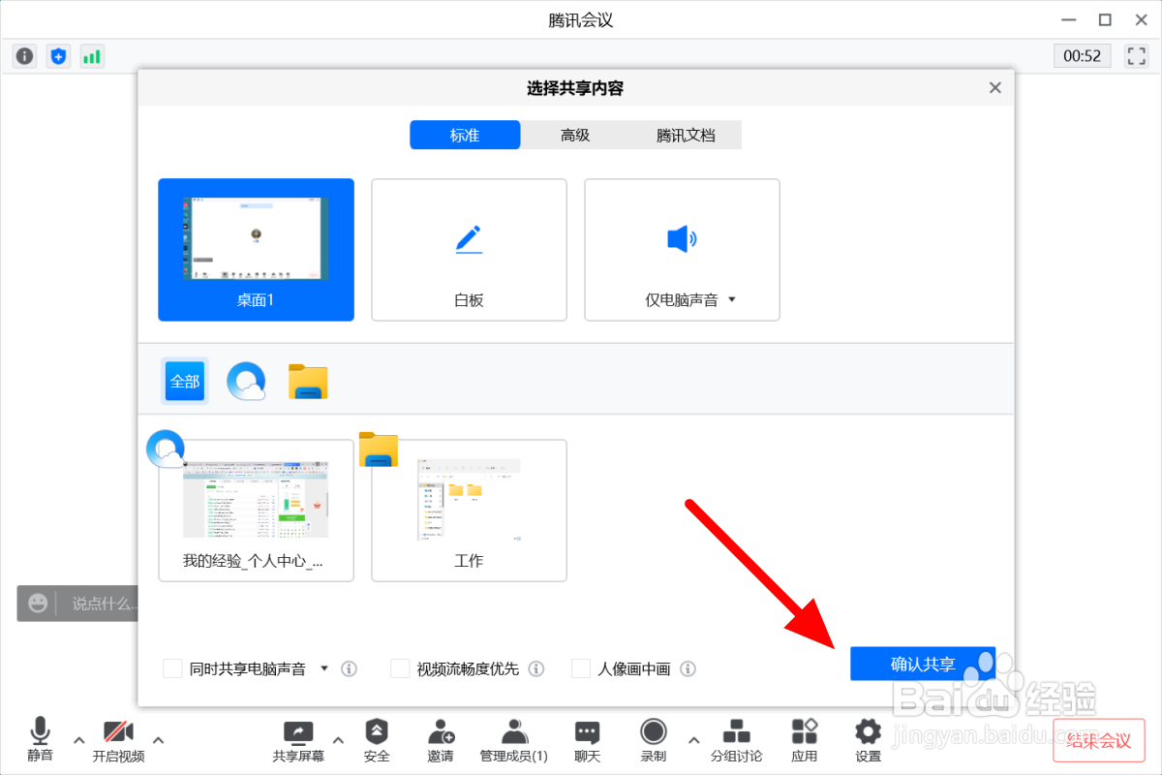Mute the microphone with 静音
The height and width of the screenshot is (775, 1162).
[x=40, y=741]
